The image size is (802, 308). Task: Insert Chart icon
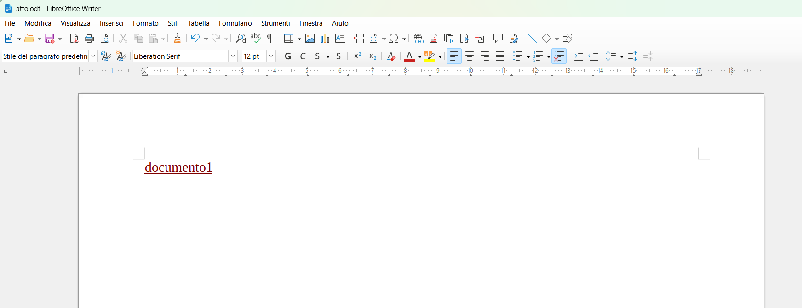tap(325, 39)
